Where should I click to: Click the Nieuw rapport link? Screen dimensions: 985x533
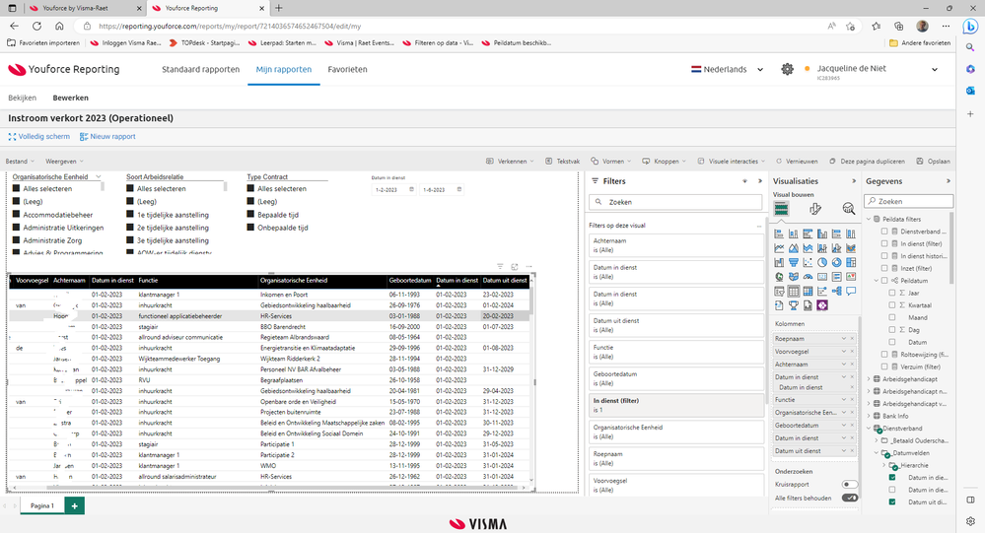pos(107,136)
